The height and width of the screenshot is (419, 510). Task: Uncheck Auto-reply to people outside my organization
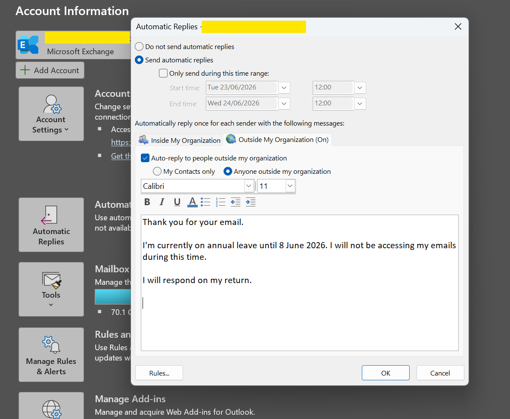click(145, 158)
